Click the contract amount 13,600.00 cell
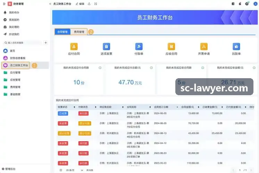The width and height of the screenshot is (259, 173). pos(193,113)
